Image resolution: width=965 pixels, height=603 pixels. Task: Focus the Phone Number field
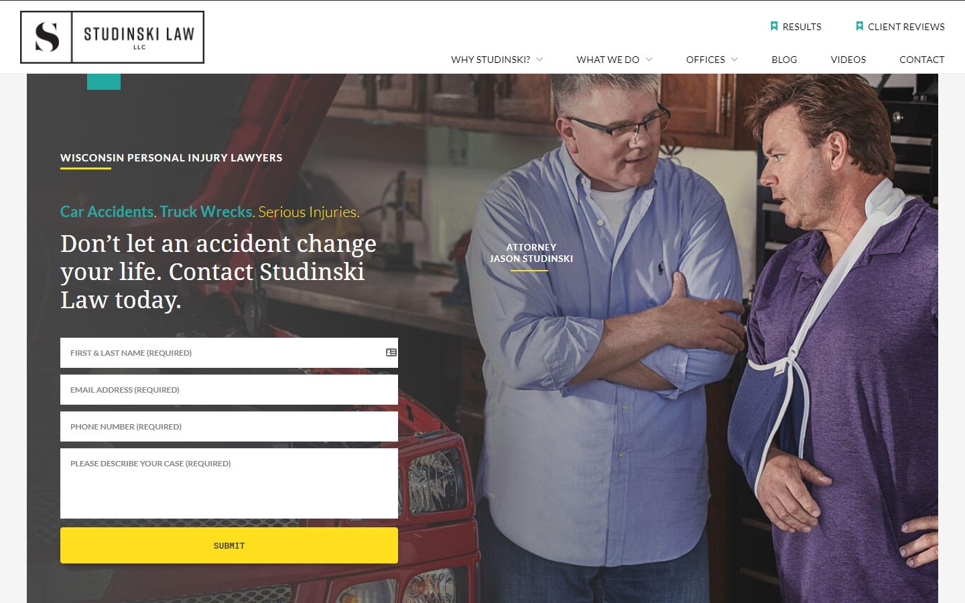(229, 426)
